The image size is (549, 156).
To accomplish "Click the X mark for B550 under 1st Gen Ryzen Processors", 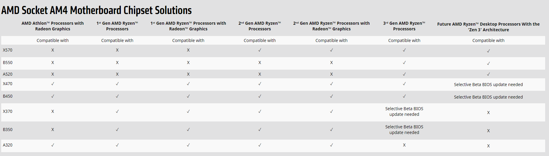I will point(117,63).
